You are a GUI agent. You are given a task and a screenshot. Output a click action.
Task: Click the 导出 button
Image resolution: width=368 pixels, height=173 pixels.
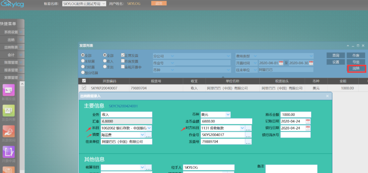[356, 62]
